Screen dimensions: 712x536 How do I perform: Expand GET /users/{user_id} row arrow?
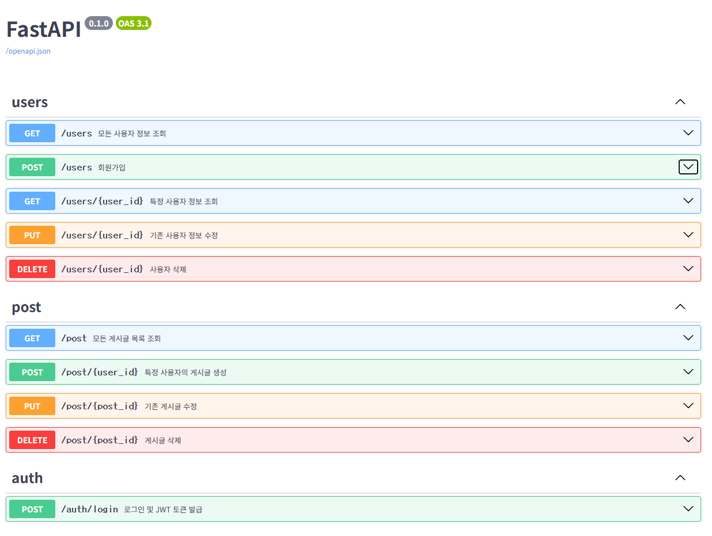point(688,201)
